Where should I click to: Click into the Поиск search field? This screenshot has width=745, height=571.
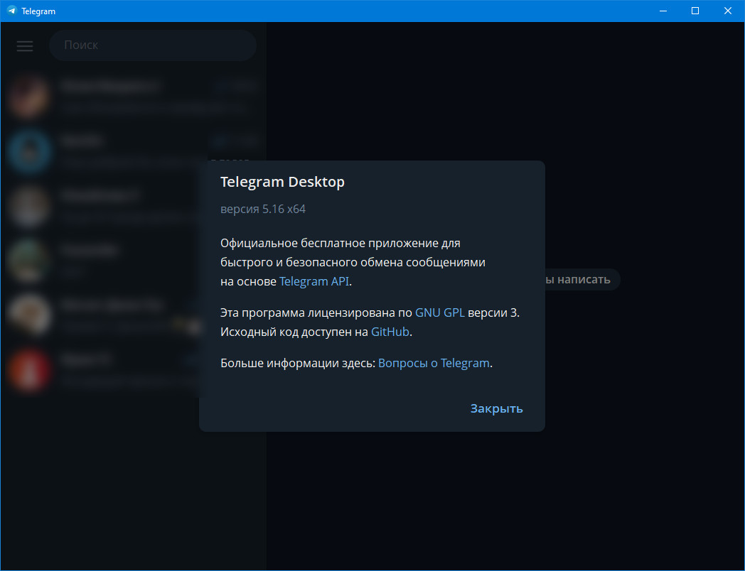coord(153,45)
